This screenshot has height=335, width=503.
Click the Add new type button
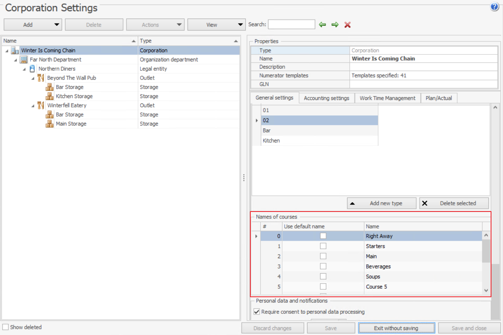pos(381,203)
